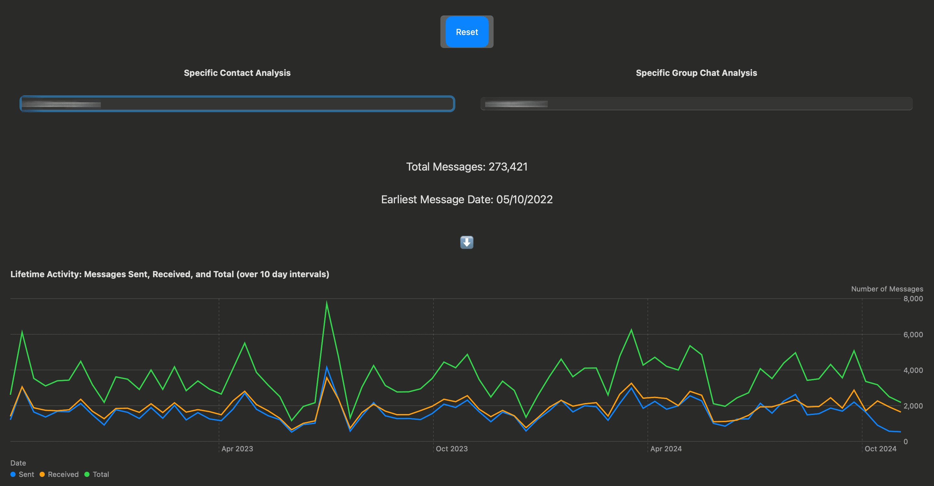
Task: Click the blue Sent legend dot
Action: click(13, 474)
